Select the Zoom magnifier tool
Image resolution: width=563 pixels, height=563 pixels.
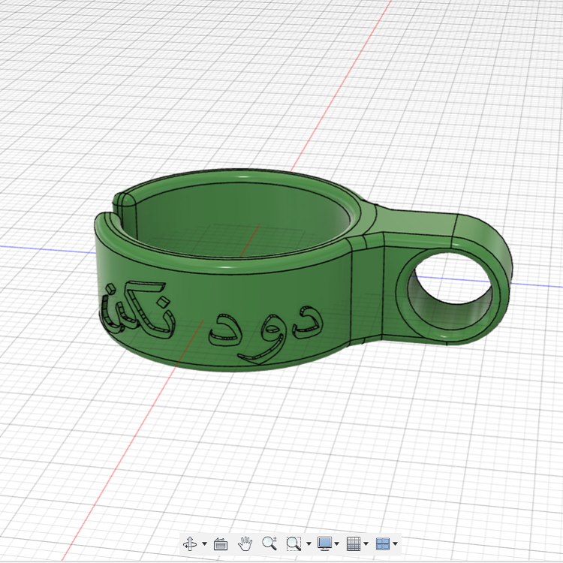point(269,543)
